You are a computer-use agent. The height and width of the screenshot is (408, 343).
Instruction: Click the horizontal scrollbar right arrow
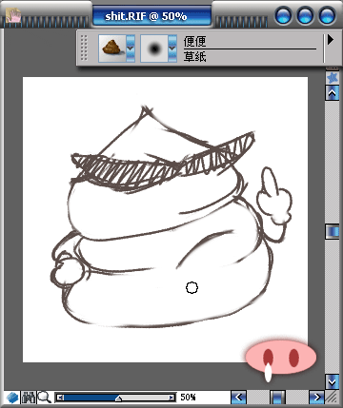[316, 398]
